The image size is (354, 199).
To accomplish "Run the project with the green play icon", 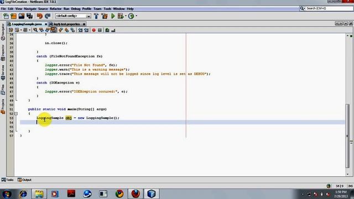I will pyautogui.click(x=113, y=16).
